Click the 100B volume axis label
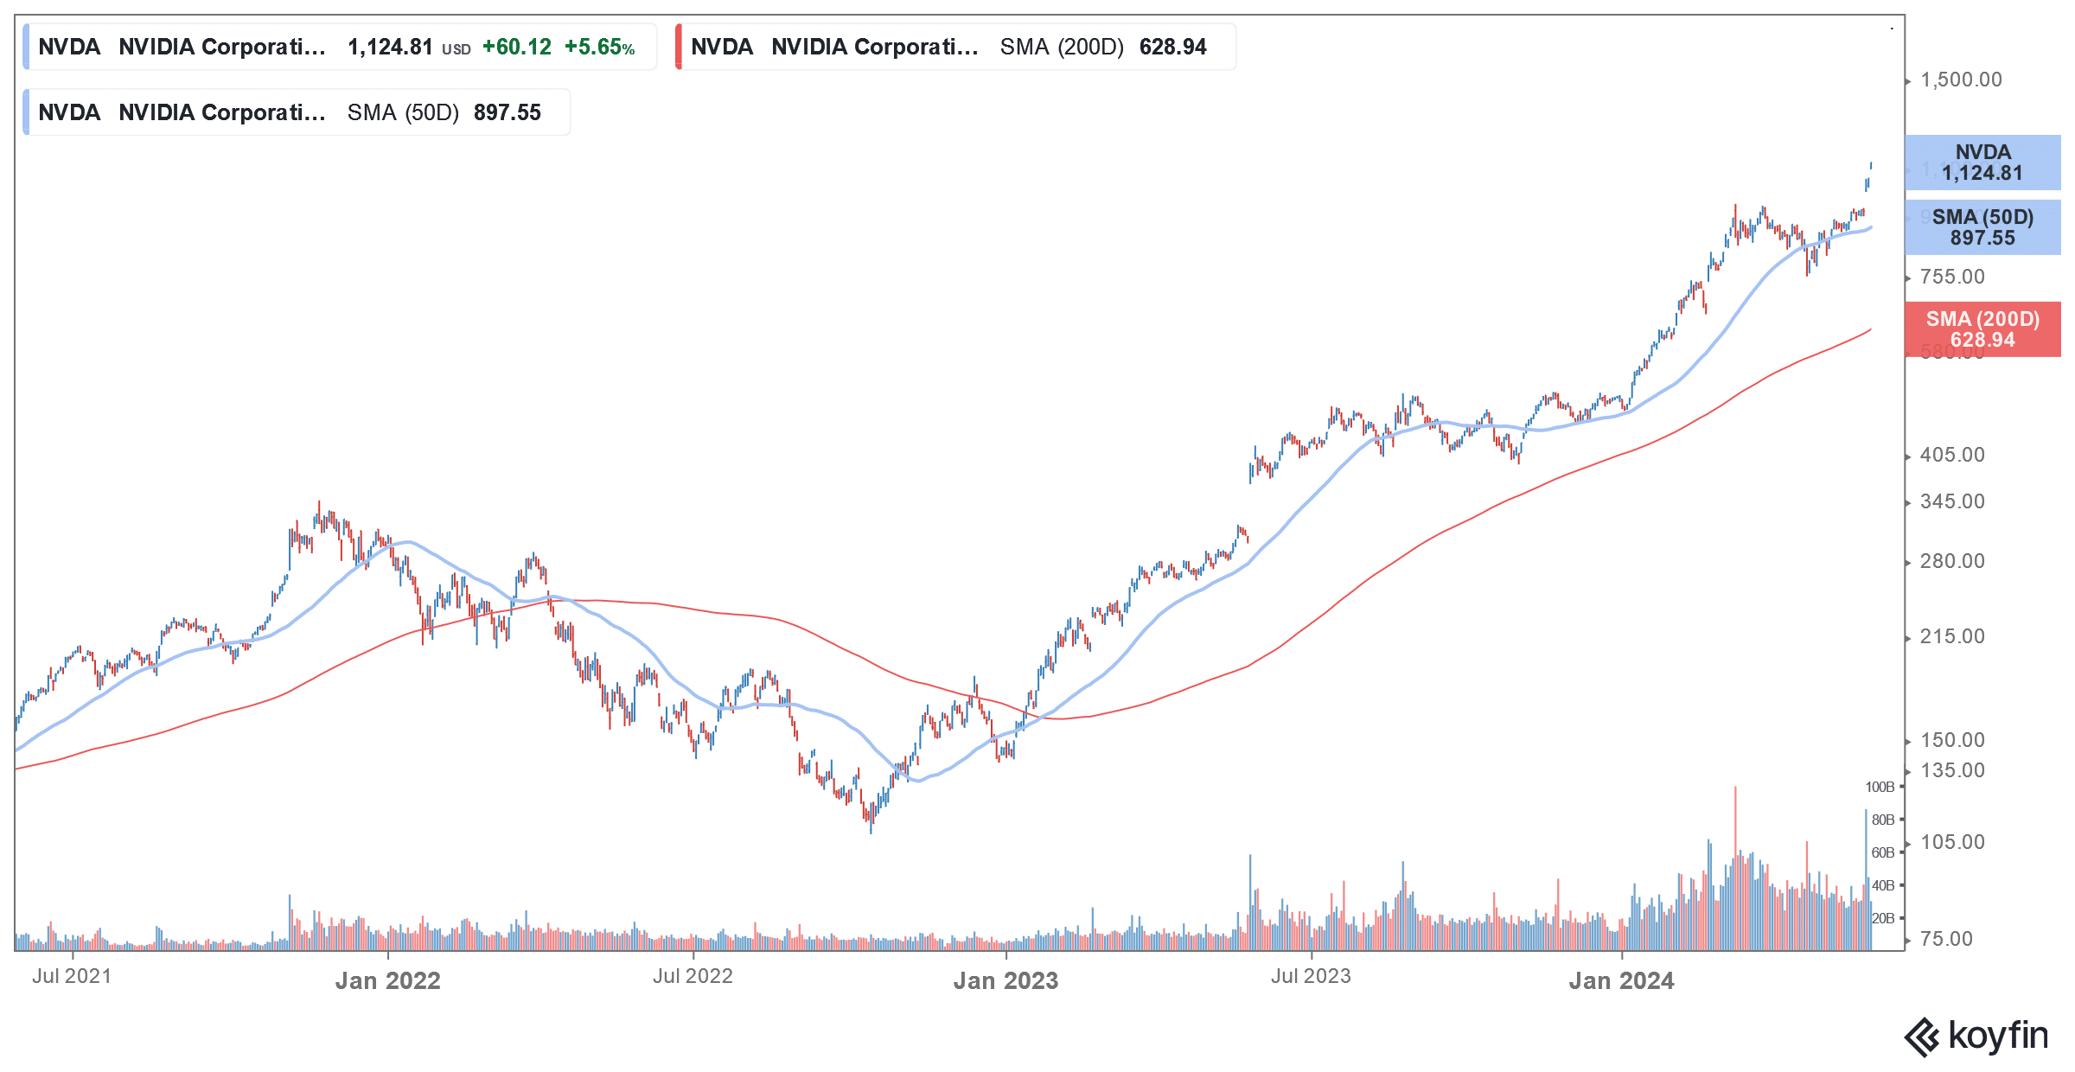Screen dimensions: 2075x1072 (1880, 787)
